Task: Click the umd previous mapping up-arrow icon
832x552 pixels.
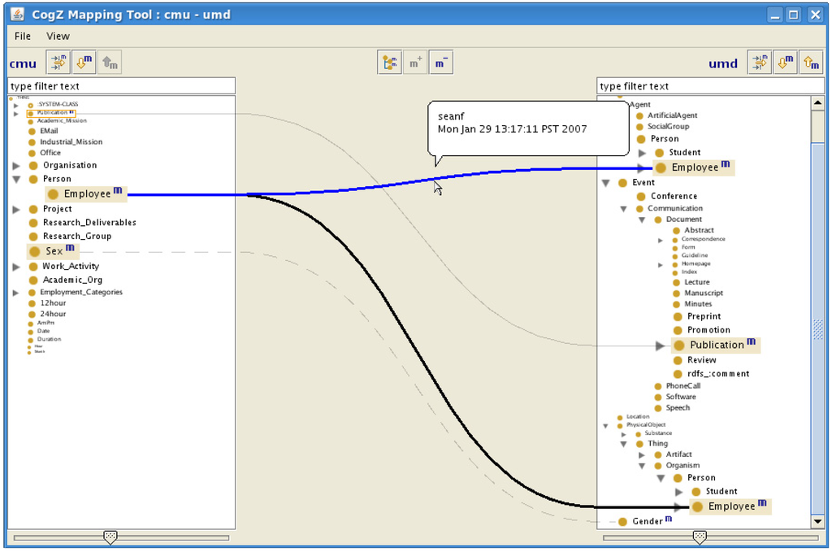Action: pyautogui.click(x=811, y=63)
